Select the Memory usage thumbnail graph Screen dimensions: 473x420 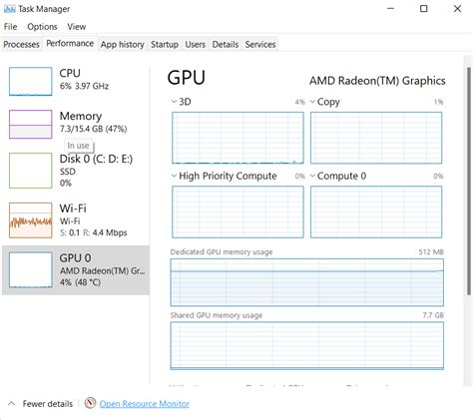pos(31,124)
